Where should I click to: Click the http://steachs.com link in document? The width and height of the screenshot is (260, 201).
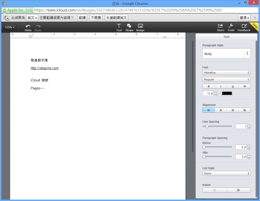click(45, 68)
